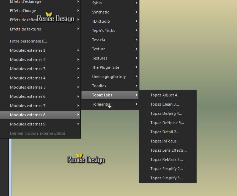The width and height of the screenshot is (237, 196).
Task: Open the Synthetic plugin submenu
Action: [x=110, y=12]
